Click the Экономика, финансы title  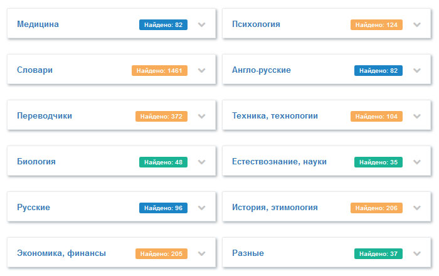point(61,253)
